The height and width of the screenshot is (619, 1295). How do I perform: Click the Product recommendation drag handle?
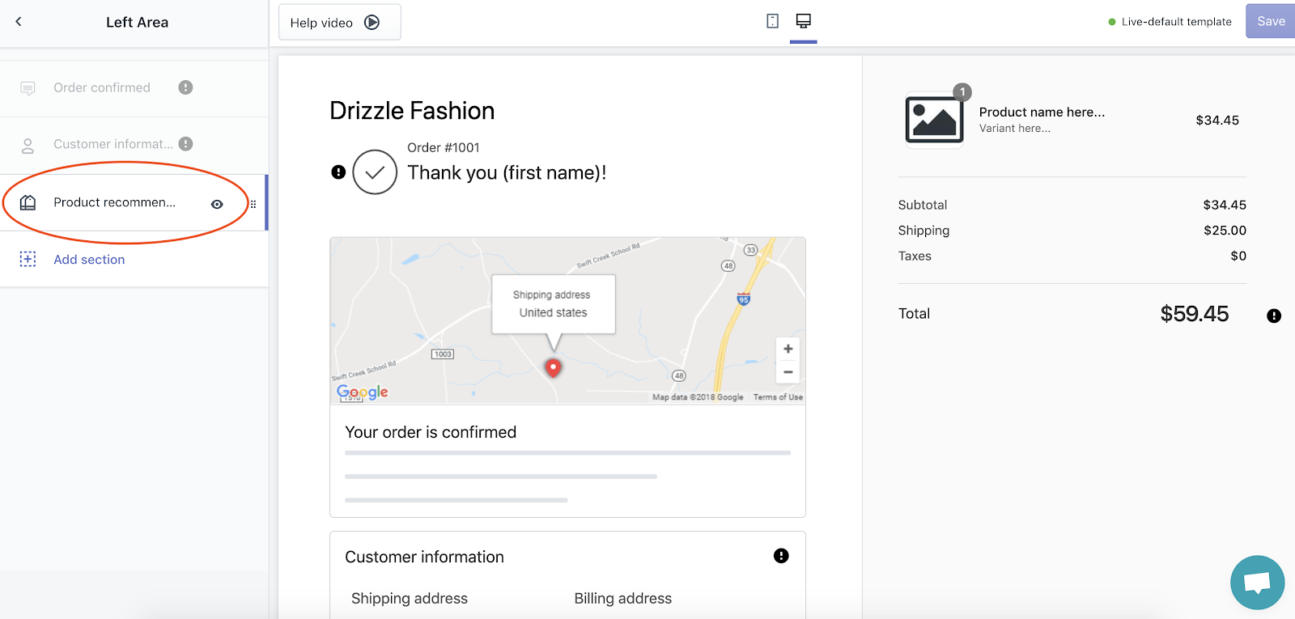coord(253,204)
